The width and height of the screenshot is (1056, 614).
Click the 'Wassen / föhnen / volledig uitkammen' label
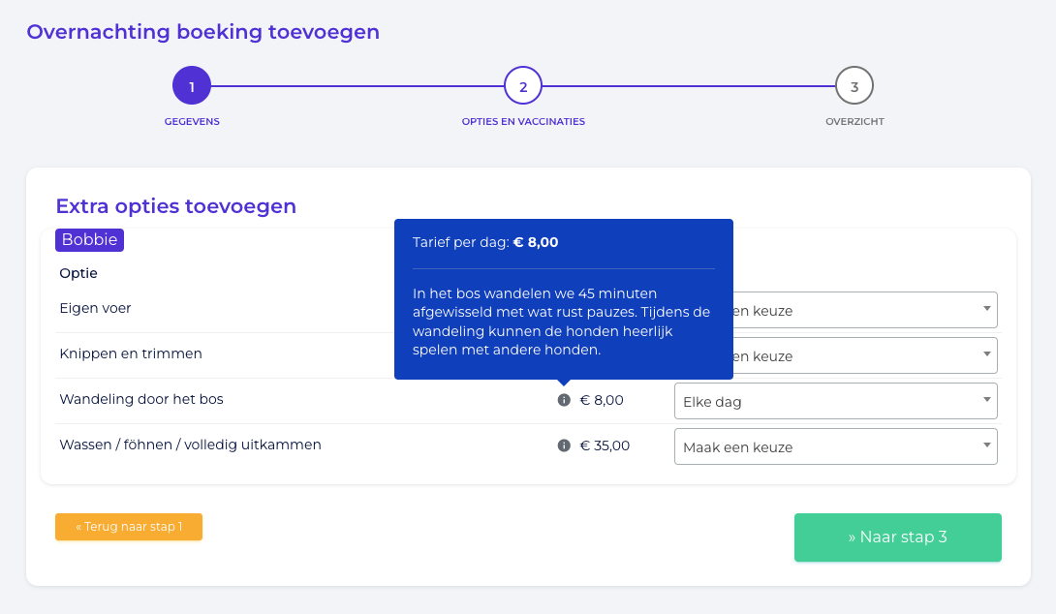pos(191,445)
